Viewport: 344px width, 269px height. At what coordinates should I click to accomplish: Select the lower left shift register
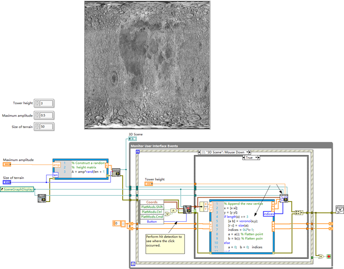[131, 228]
